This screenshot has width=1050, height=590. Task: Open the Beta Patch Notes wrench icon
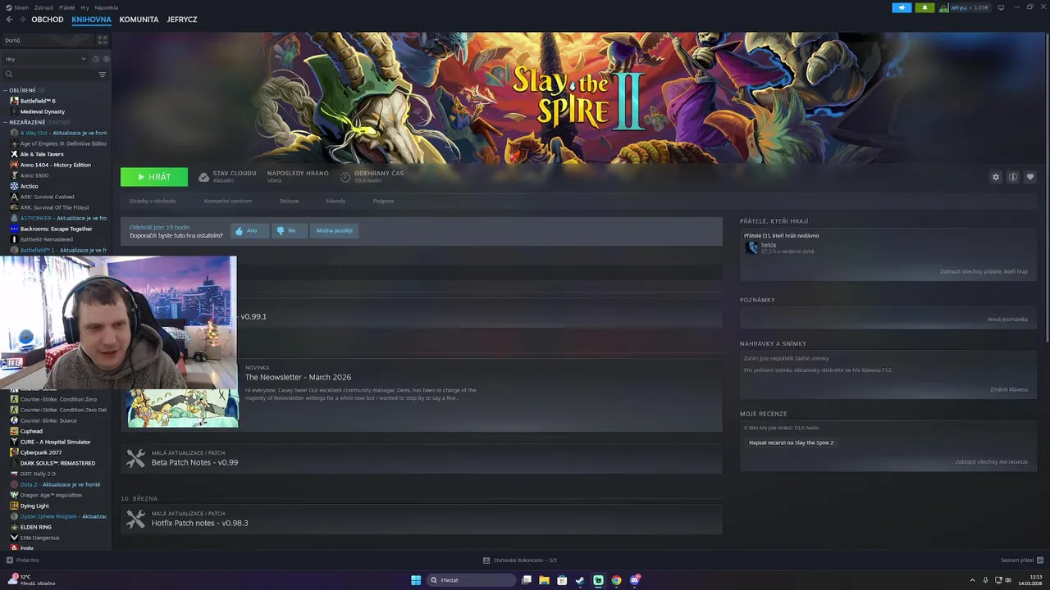click(x=135, y=459)
